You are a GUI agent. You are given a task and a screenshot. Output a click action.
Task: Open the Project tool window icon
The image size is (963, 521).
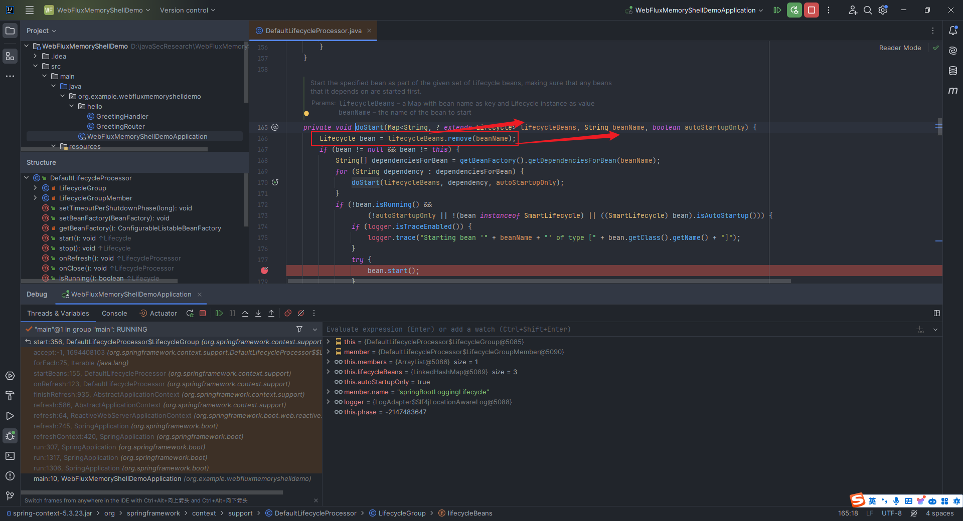[10, 31]
